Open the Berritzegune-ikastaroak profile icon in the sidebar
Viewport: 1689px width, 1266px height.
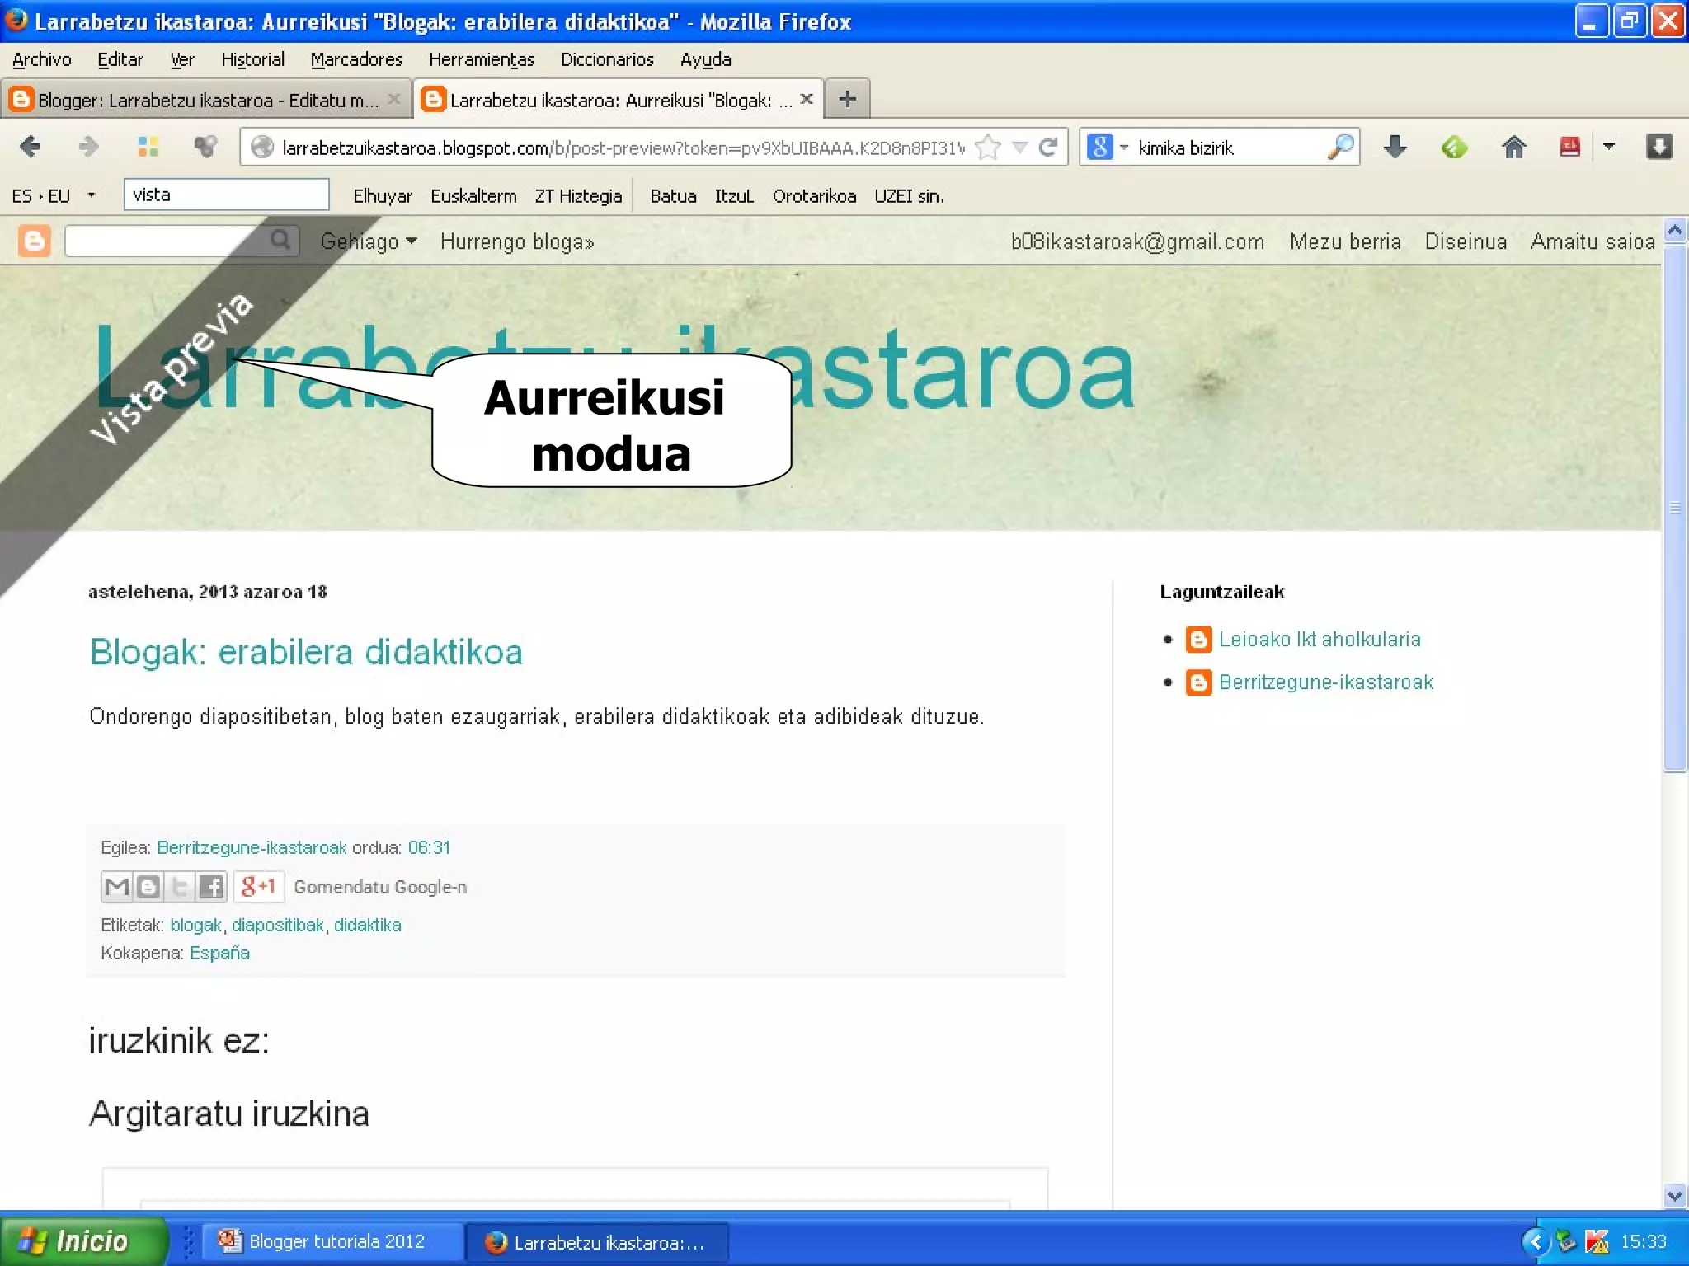pos(1198,682)
